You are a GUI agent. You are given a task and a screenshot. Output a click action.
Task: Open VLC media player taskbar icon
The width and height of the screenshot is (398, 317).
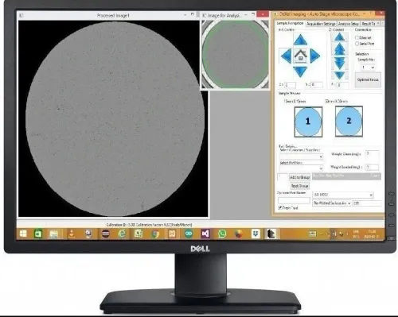(x=72, y=234)
